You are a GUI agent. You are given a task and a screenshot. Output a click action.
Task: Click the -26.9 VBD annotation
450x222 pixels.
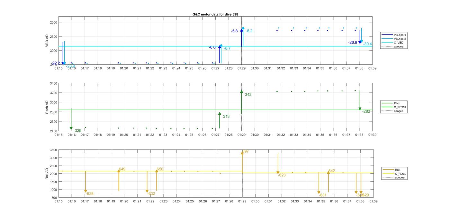(x=353, y=42)
